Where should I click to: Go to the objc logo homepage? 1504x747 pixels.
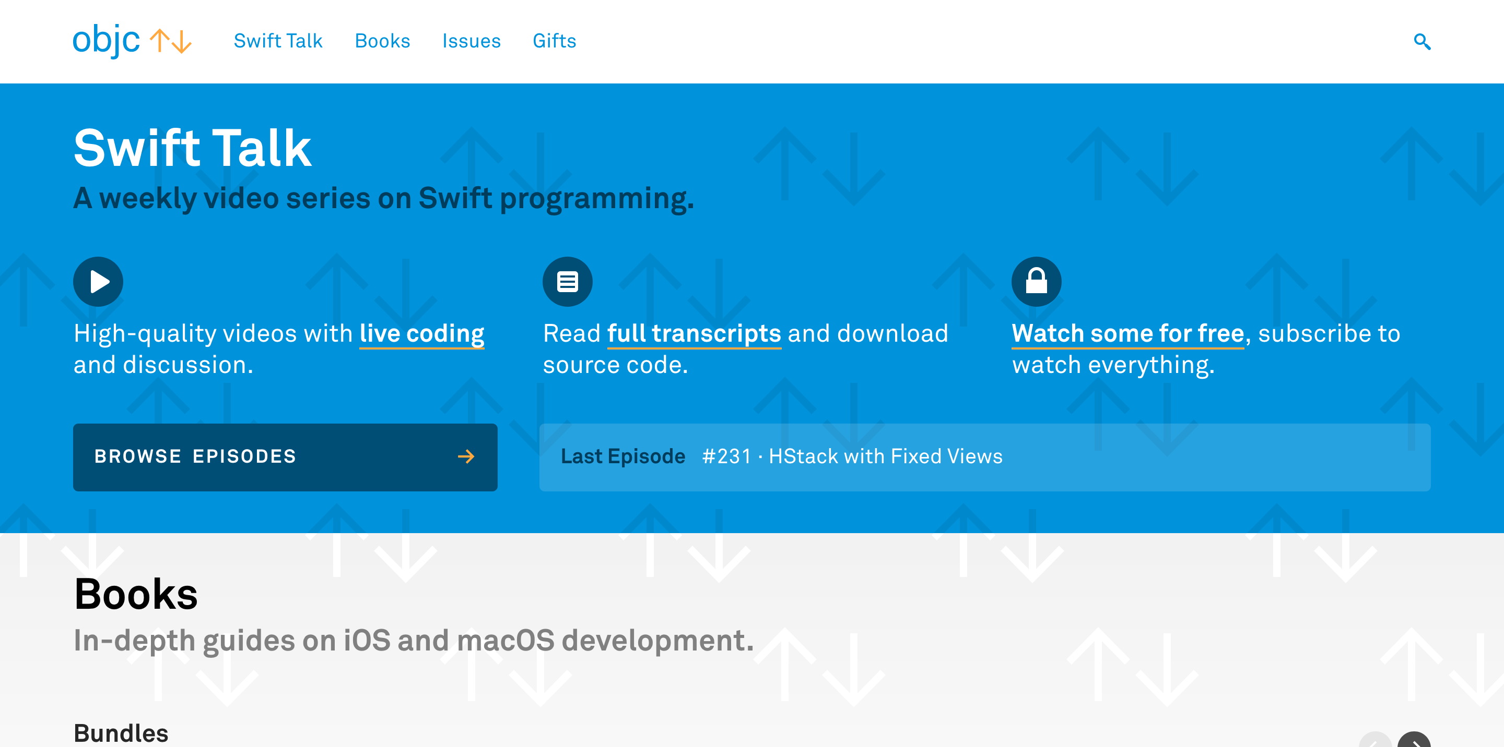[x=132, y=41]
